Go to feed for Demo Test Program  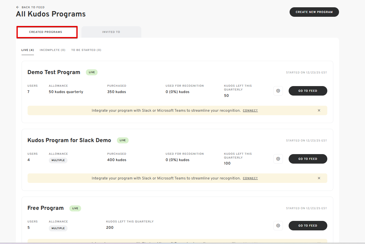[x=307, y=91]
